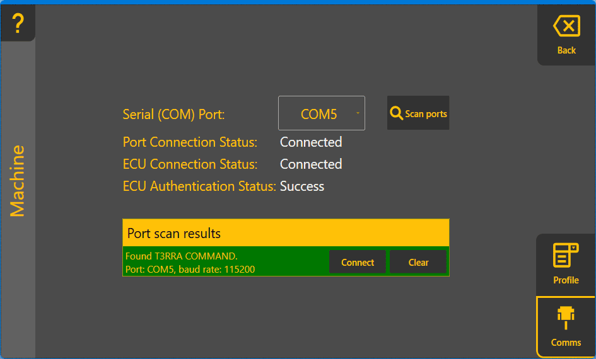Expand the serial port dropdown arrow
The height and width of the screenshot is (359, 596).
(358, 113)
